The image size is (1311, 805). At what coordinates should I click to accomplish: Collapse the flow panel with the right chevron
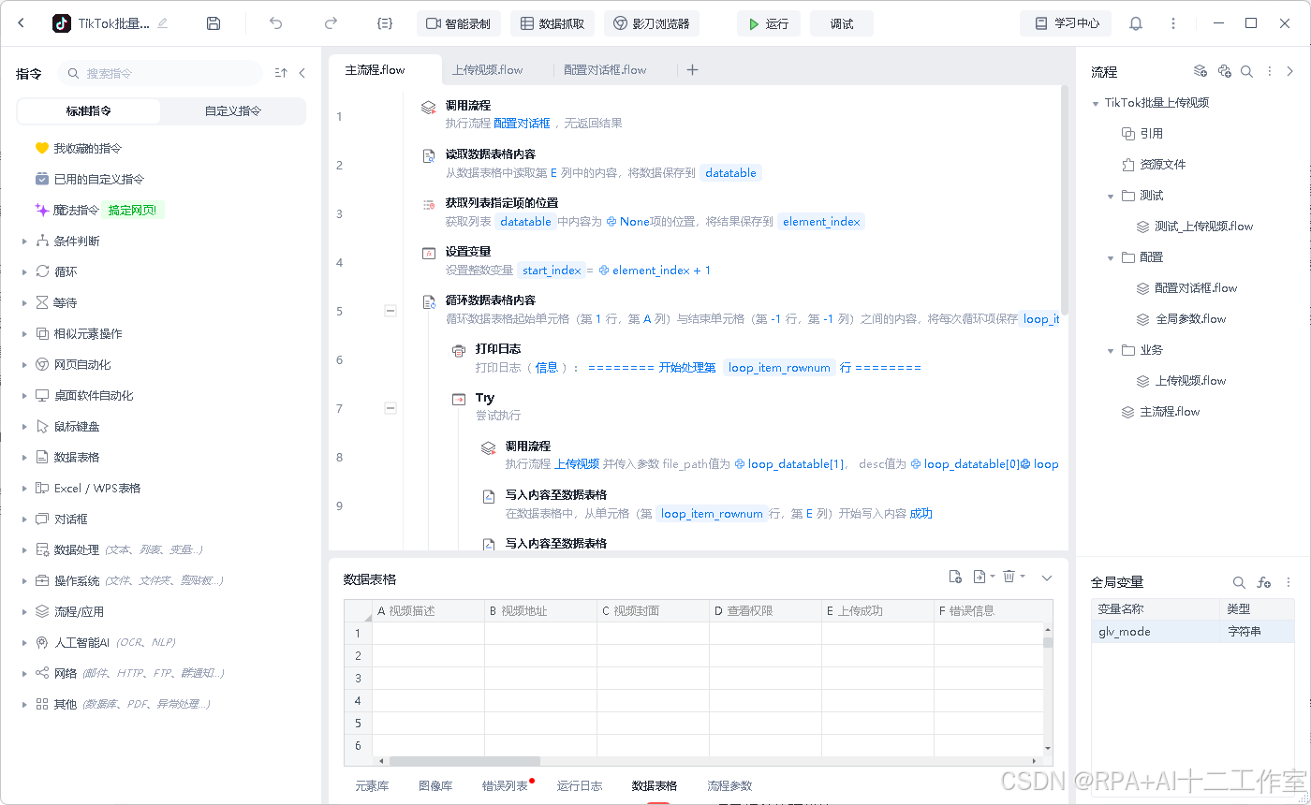point(1290,71)
